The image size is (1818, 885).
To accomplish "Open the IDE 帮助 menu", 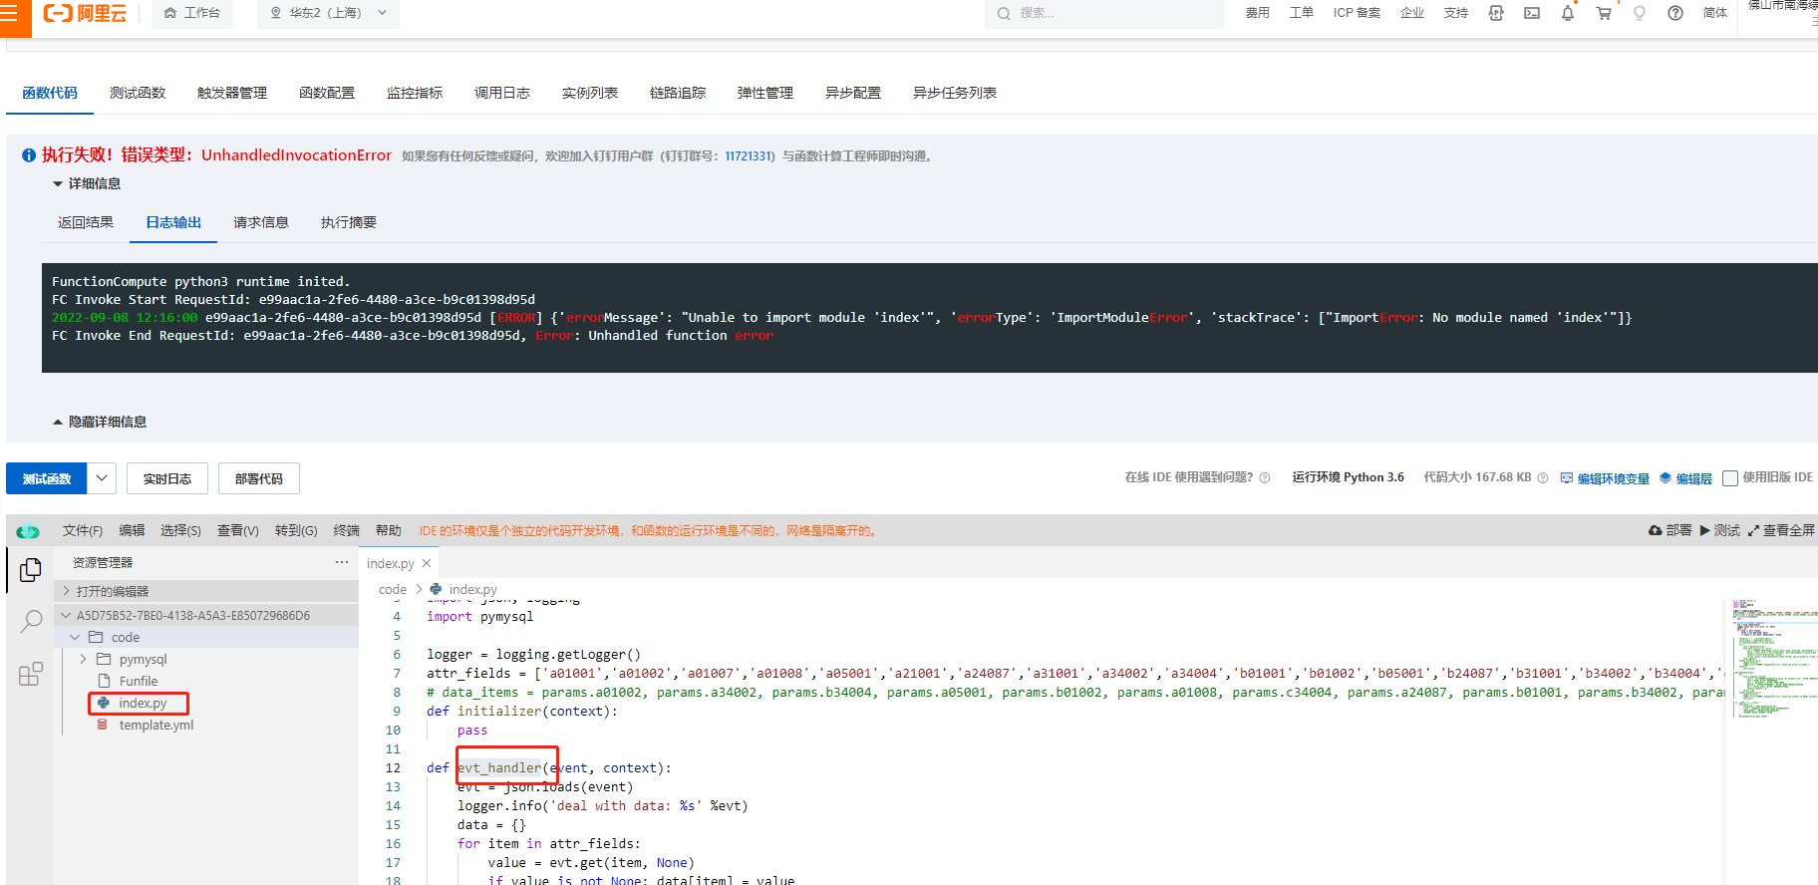I will click(389, 530).
